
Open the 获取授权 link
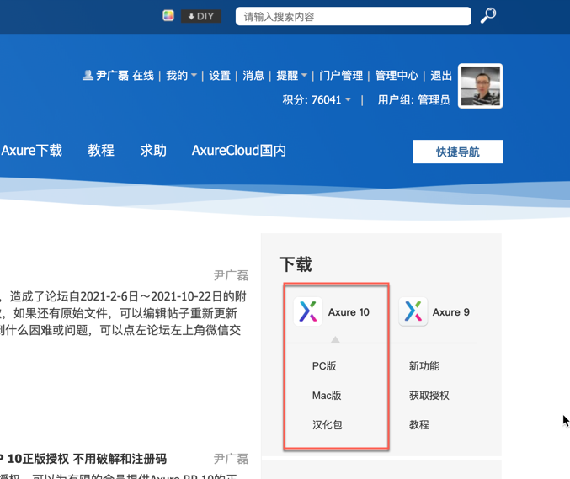pos(429,396)
